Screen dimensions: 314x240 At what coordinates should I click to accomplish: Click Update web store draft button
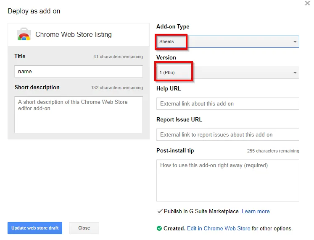(35, 228)
